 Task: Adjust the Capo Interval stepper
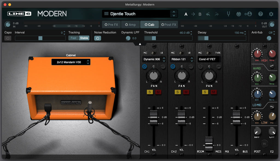(64, 33)
